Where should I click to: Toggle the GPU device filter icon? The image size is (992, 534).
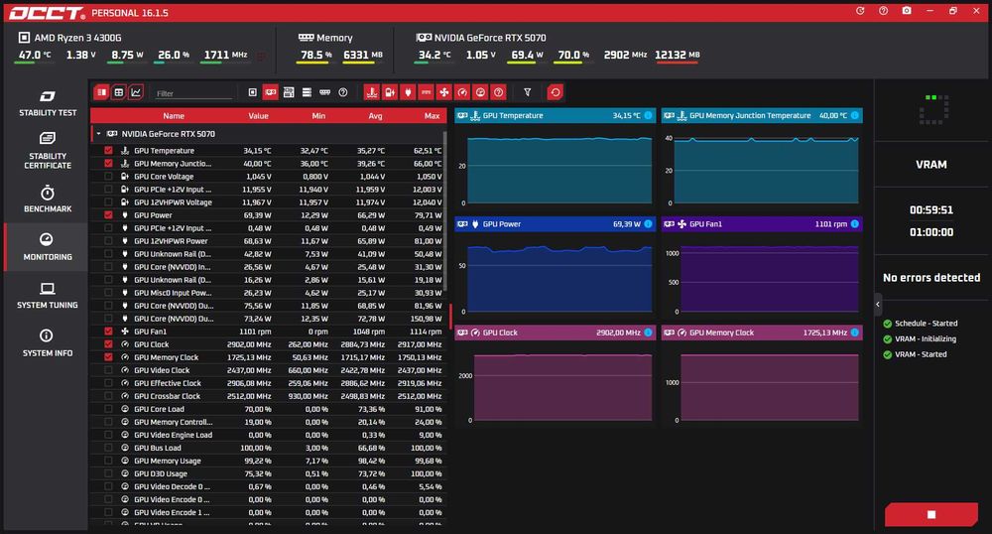(x=270, y=92)
